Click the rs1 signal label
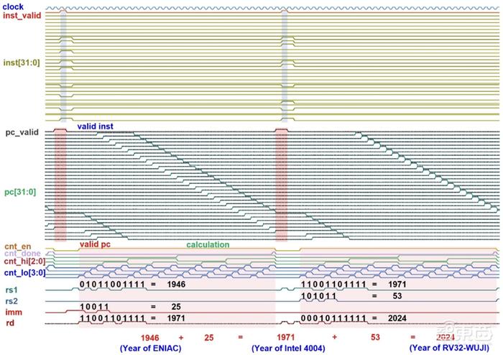Screen dimensions: 503x355 pyautogui.click(x=11, y=290)
